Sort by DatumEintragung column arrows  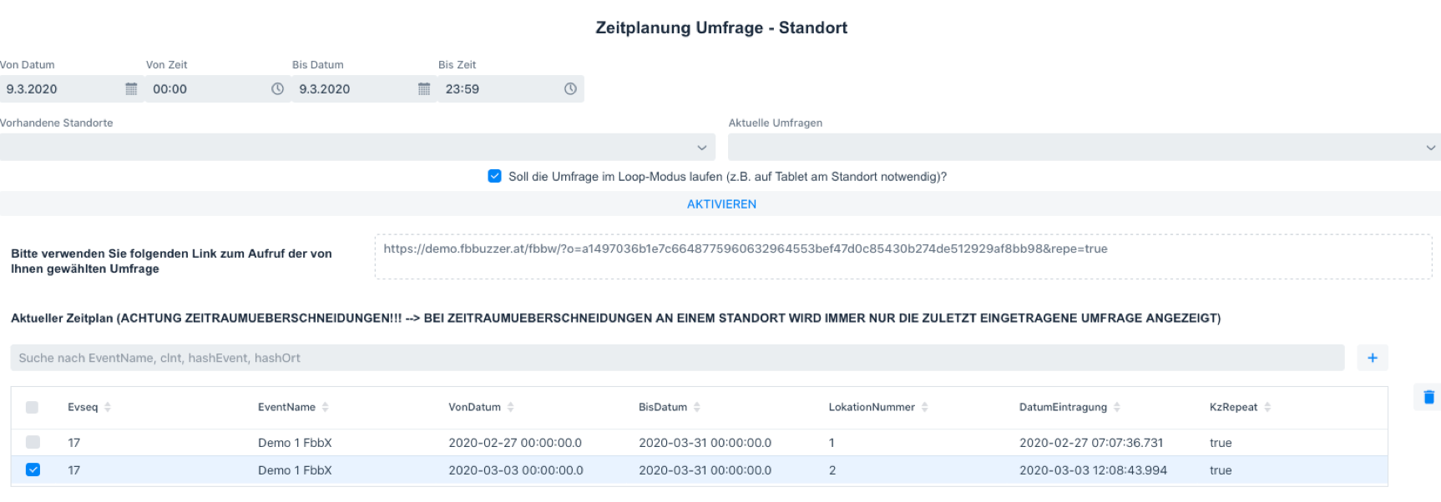click(1117, 407)
